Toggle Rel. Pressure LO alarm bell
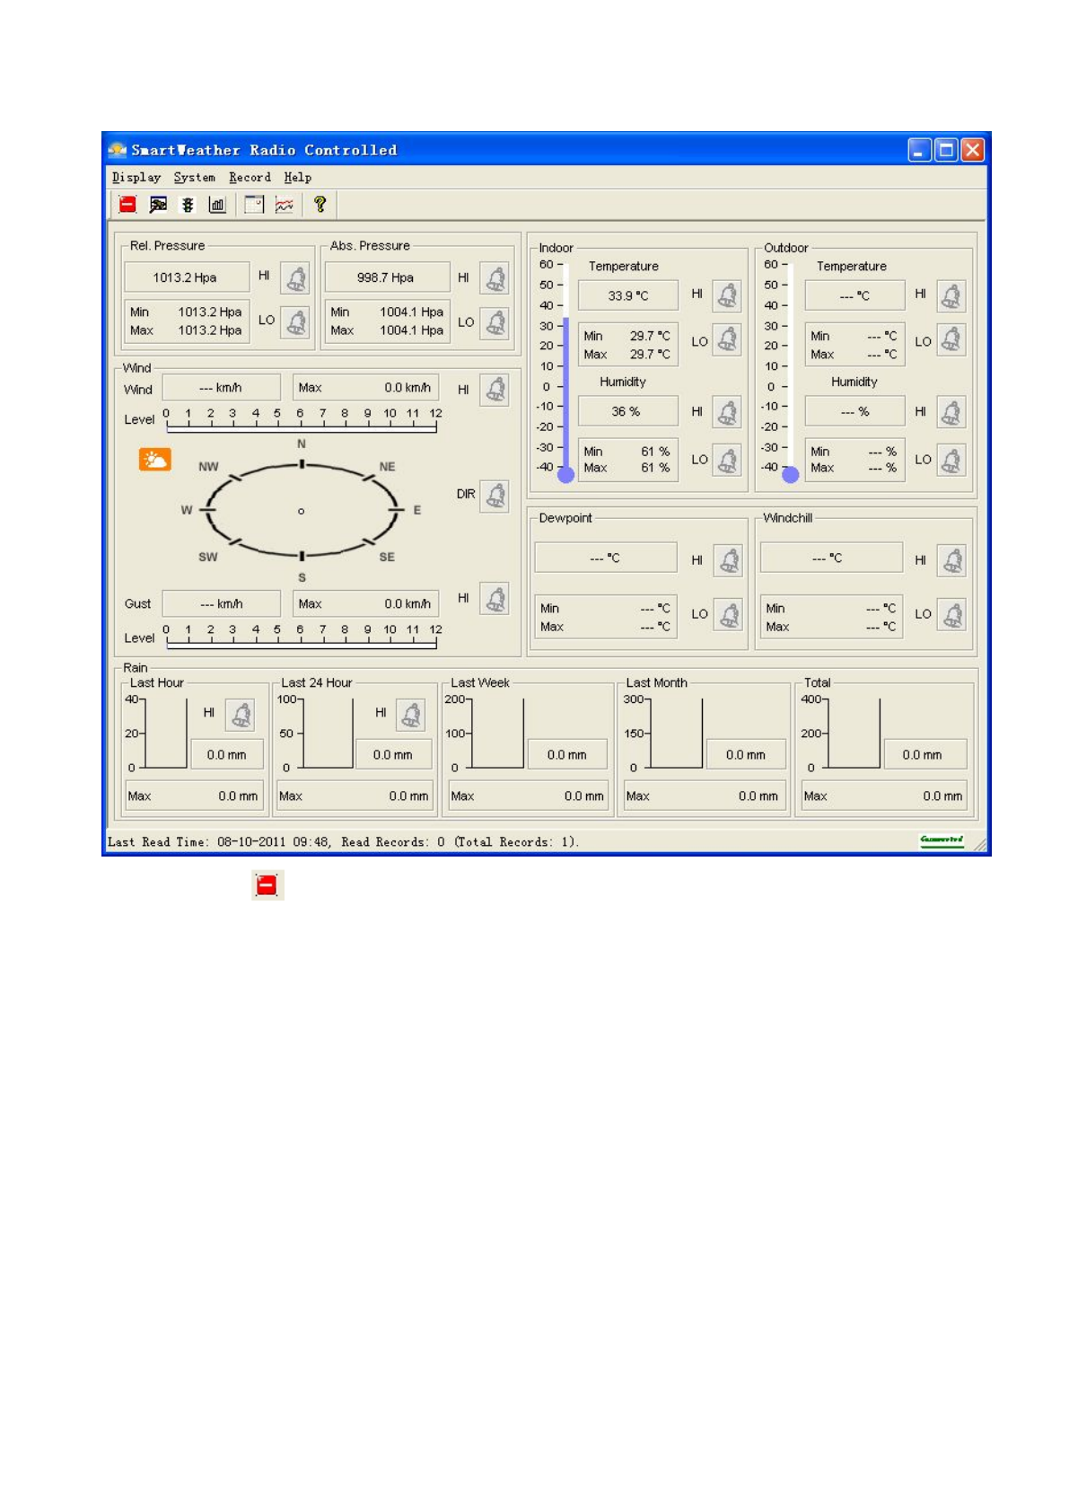Screen dimensions: 1069x1512 [x=295, y=321]
